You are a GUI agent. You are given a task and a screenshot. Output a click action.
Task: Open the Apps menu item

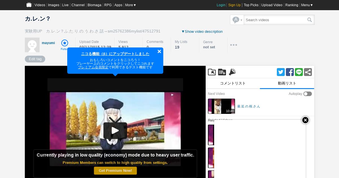click(118, 5)
